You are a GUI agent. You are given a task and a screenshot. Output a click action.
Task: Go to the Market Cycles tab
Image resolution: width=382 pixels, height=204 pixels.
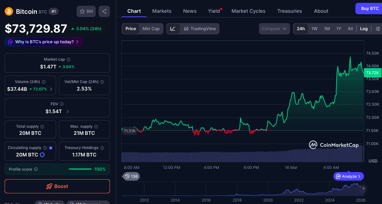[248, 11]
